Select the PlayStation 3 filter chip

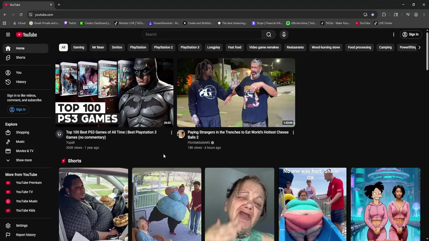(190, 48)
